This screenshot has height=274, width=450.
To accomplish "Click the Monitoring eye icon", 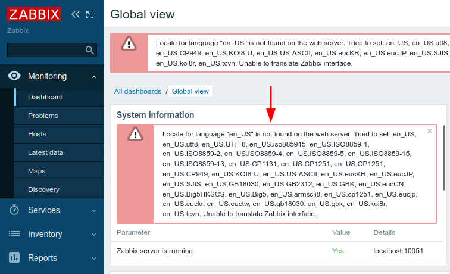I will (x=14, y=76).
